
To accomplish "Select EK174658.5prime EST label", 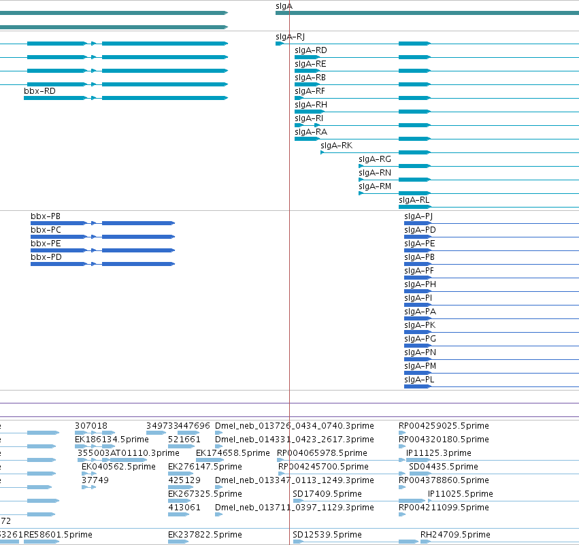I will click(233, 453).
